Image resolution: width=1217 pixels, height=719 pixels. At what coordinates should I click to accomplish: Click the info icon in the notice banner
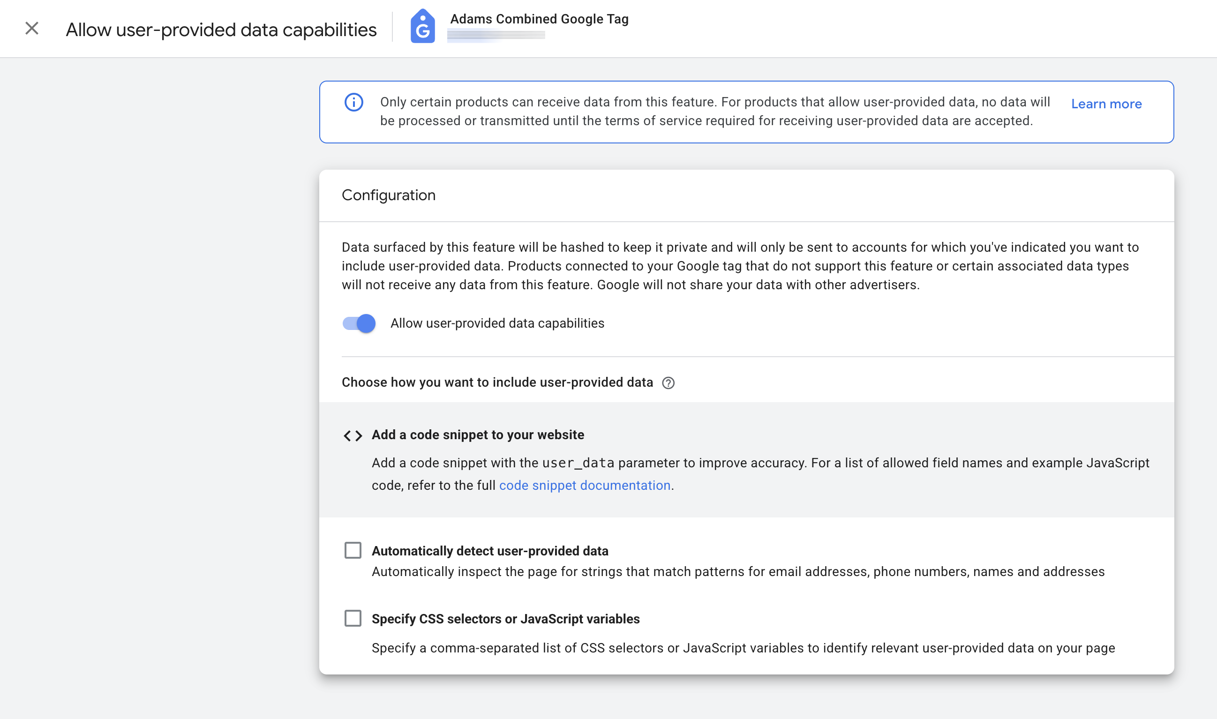click(353, 102)
